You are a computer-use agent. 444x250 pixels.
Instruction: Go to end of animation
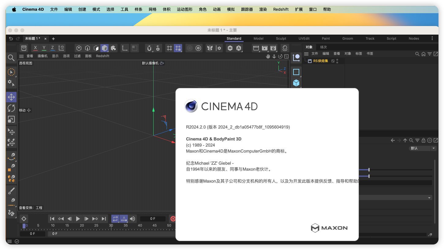pyautogui.click(x=104, y=219)
